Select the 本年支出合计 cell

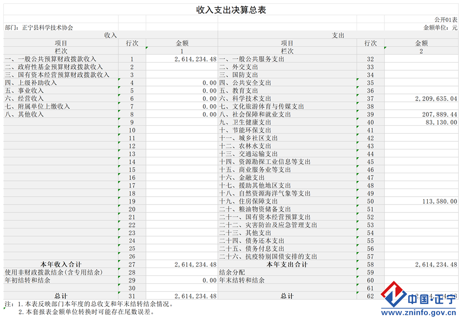[x=287, y=265]
